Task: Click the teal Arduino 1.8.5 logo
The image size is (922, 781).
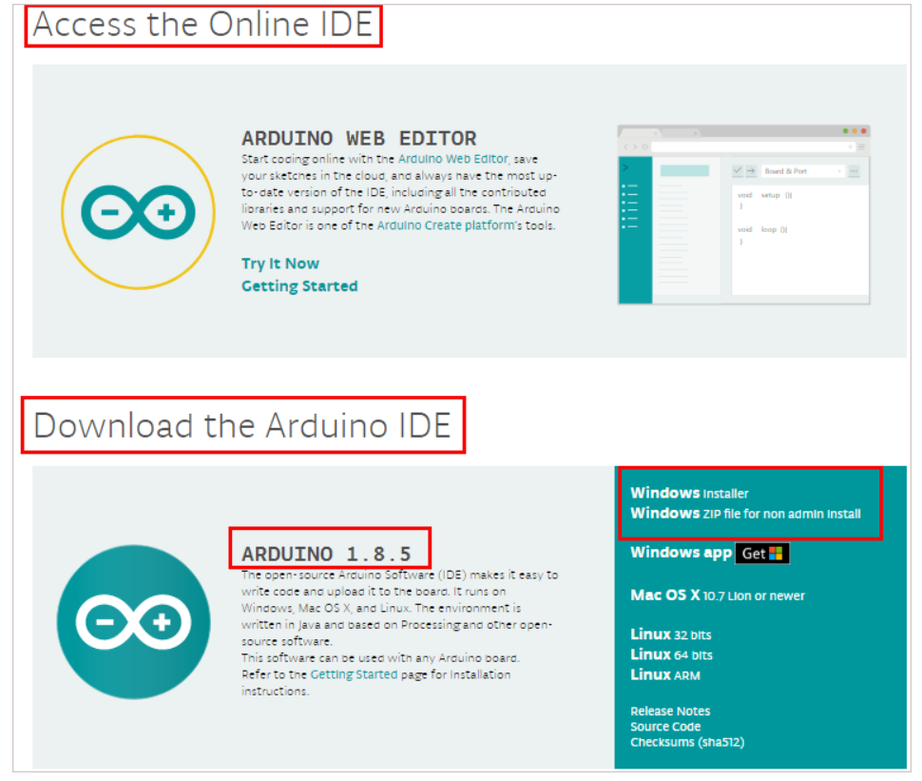Action: [134, 622]
